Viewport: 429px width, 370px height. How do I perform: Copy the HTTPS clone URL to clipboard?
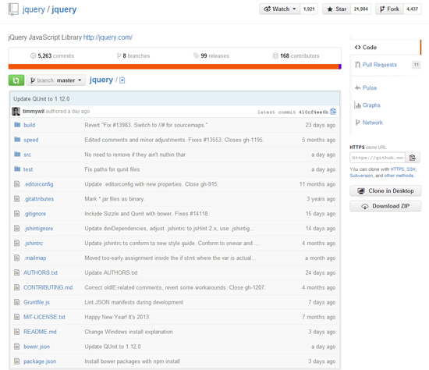tap(413, 158)
